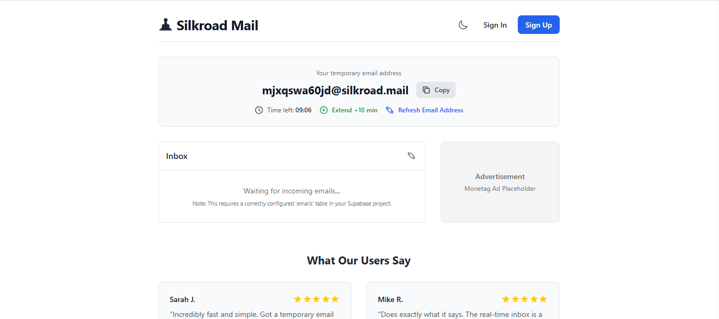Click the copy icon inside the Copy button
The width and height of the screenshot is (719, 319).
[425, 90]
